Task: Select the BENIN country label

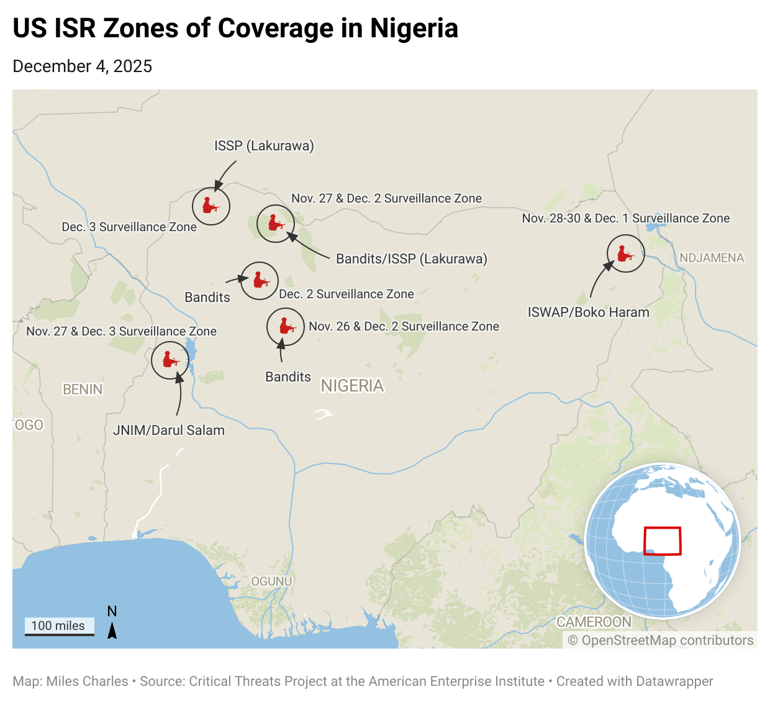Action: 83,390
